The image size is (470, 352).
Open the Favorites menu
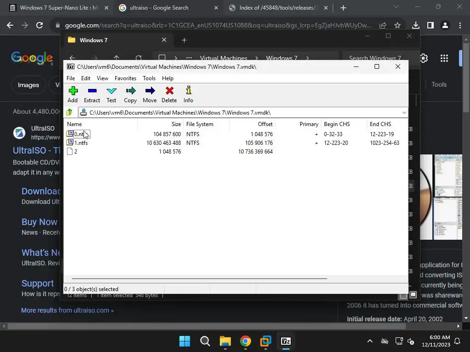[x=125, y=78]
